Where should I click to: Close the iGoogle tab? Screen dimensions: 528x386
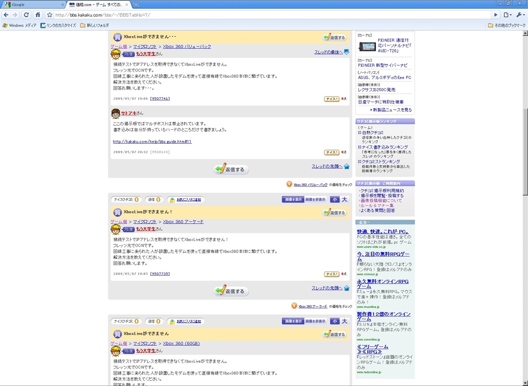62,5
